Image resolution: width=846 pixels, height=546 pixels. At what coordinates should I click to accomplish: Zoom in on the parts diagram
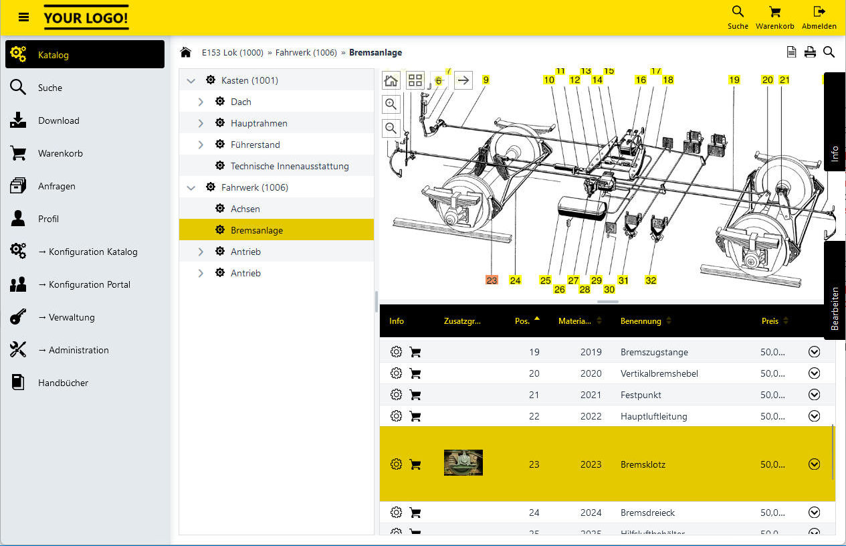pos(391,104)
